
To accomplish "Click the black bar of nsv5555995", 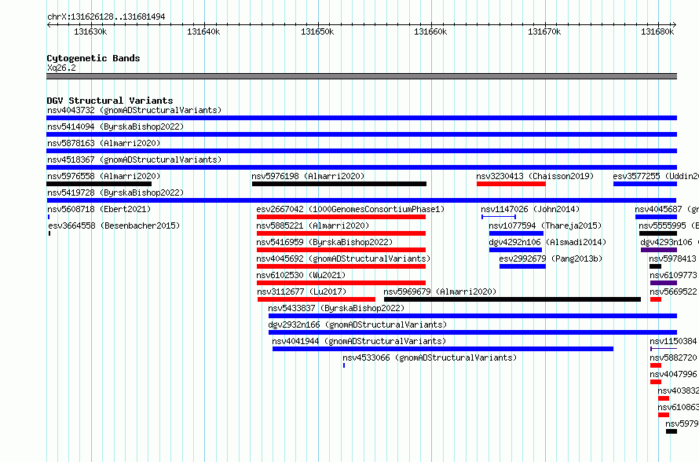I will pyautogui.click(x=658, y=233).
